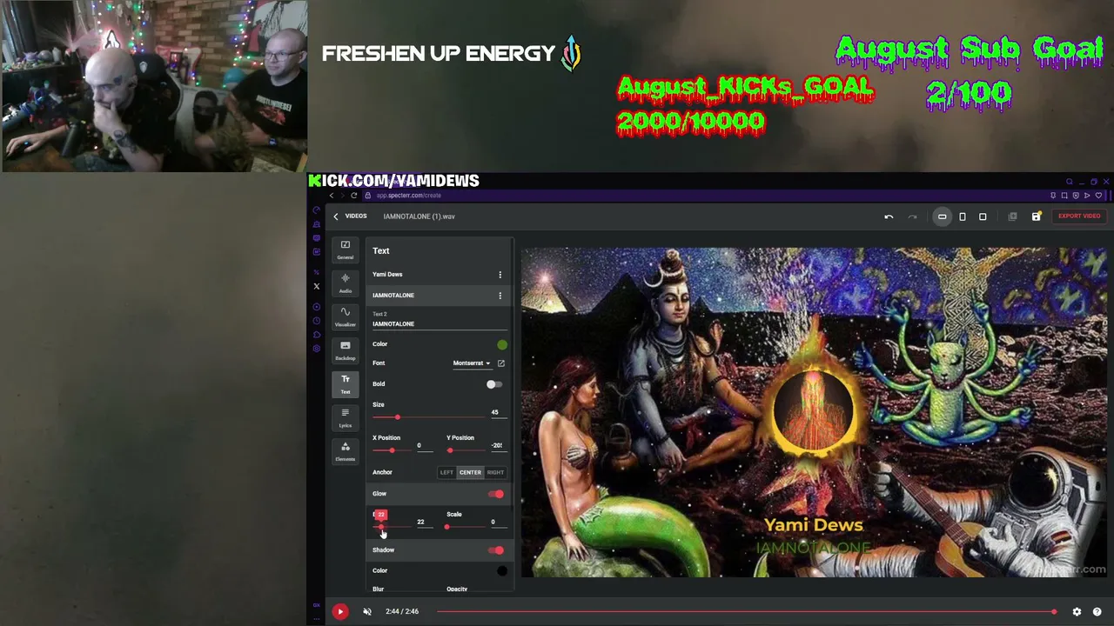Open the browser sidebar history clock

click(x=317, y=321)
